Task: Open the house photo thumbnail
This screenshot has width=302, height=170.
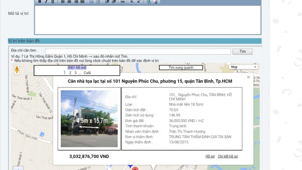Action: [x=89, y=119]
